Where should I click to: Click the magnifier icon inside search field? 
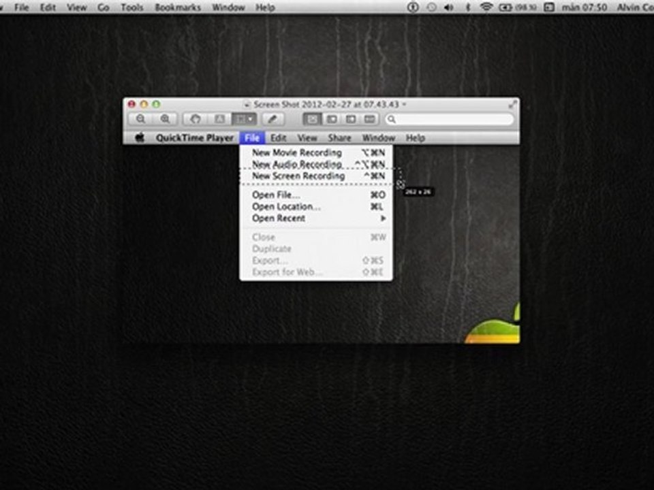point(392,120)
